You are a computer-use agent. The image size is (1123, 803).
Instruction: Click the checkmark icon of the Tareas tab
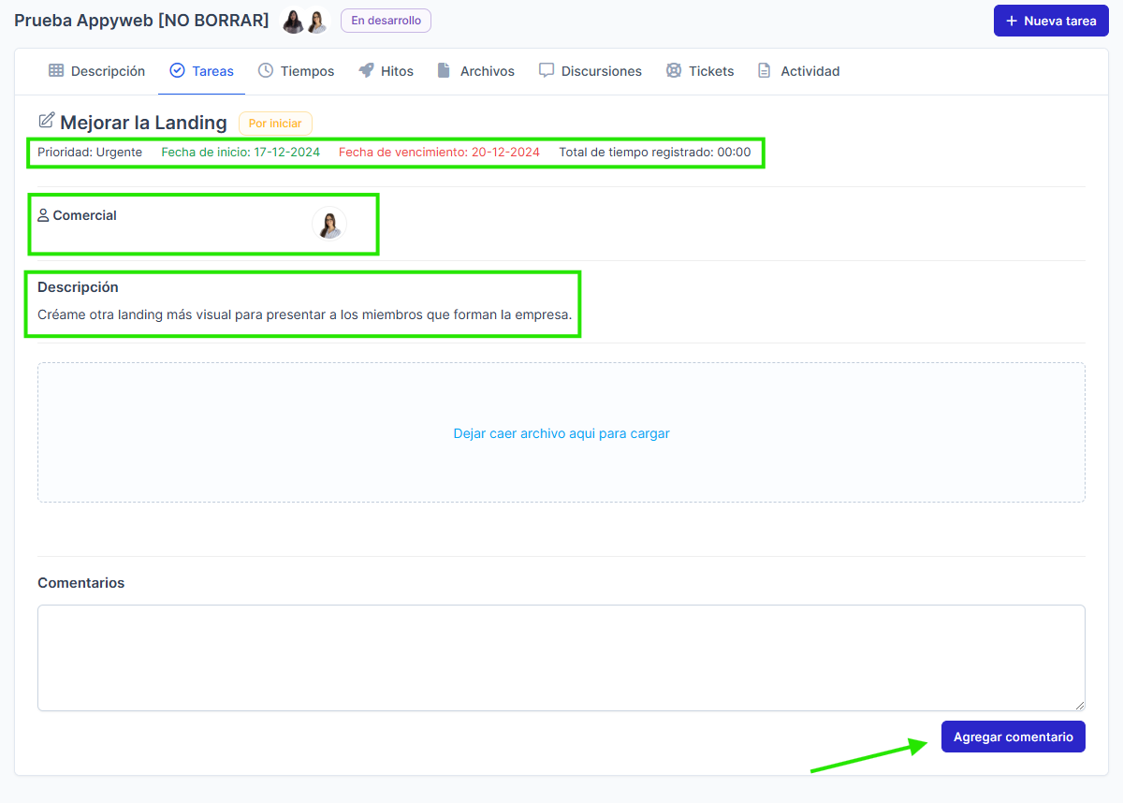[177, 71]
